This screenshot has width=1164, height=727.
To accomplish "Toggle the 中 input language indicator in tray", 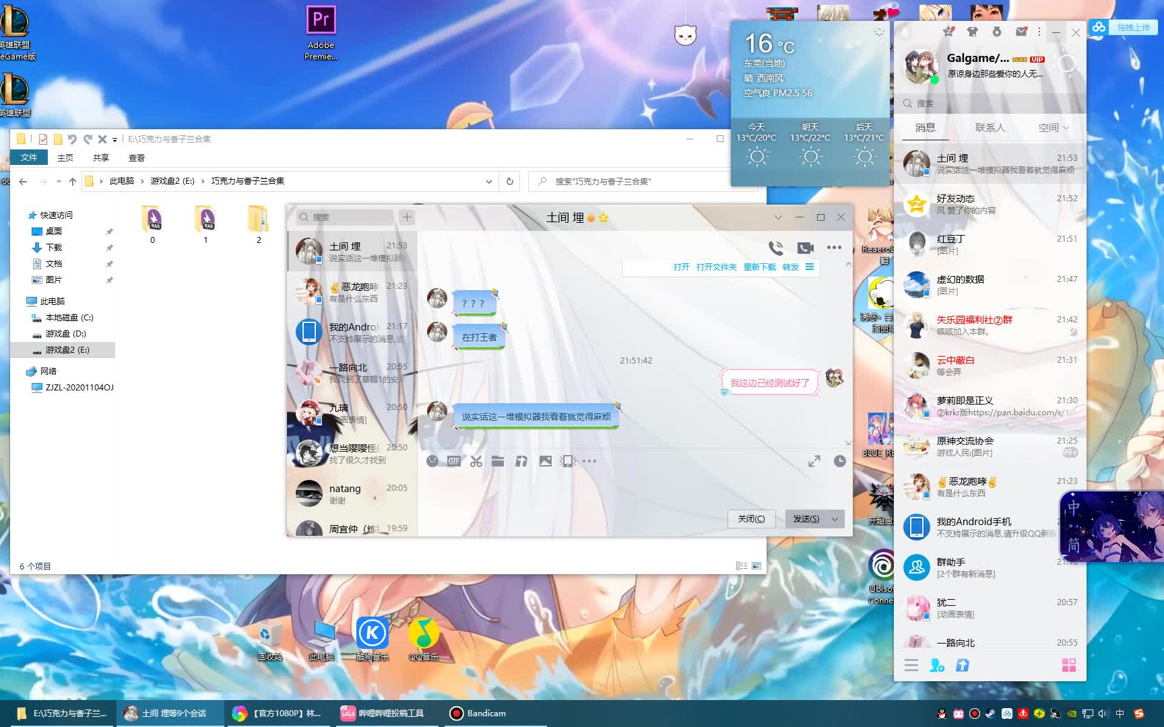I will (x=1120, y=714).
